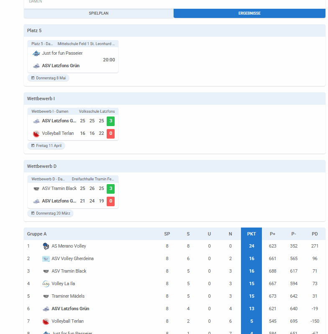
Task: Click Traminer Mädels logo in standings
Action: [46, 296]
